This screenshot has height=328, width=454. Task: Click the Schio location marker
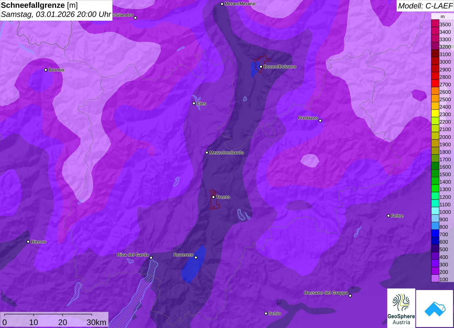point(266,313)
